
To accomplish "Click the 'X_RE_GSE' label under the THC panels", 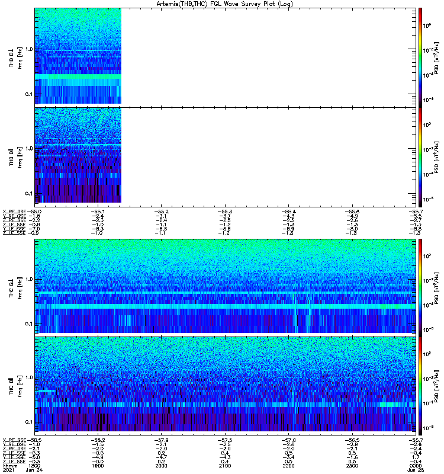I will click(14, 440).
